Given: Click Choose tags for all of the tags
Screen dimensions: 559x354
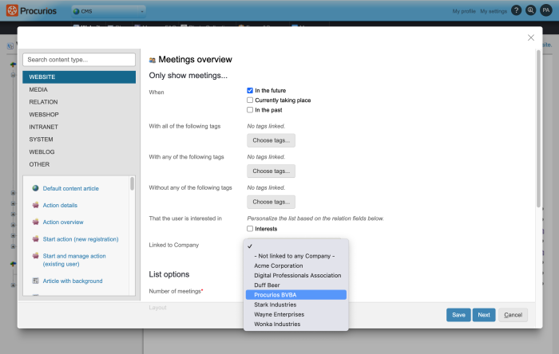Looking at the screenshot, I should [271, 140].
